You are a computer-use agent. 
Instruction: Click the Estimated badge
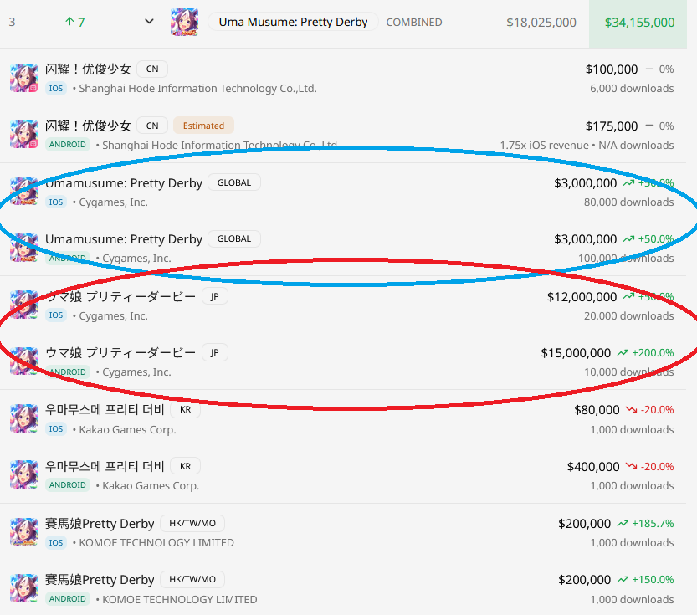203,126
